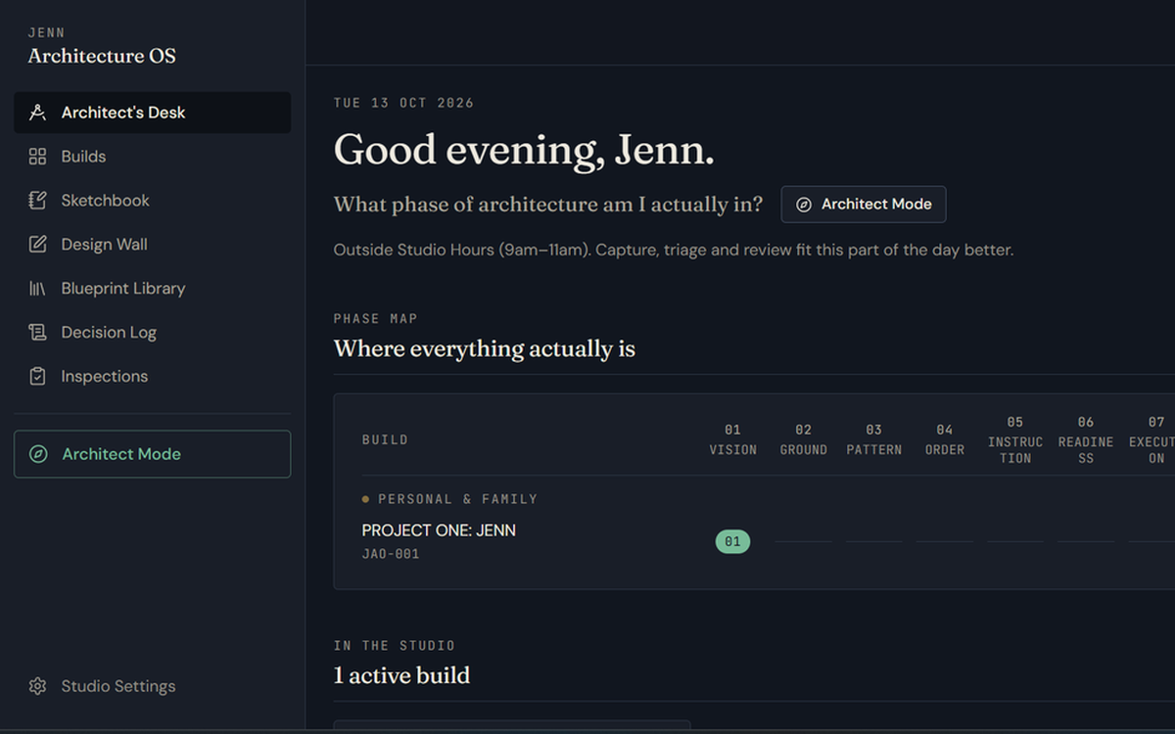The image size is (1175, 734).
Task: Click the TUE 13 OCT 2026 date label
Action: (x=403, y=103)
